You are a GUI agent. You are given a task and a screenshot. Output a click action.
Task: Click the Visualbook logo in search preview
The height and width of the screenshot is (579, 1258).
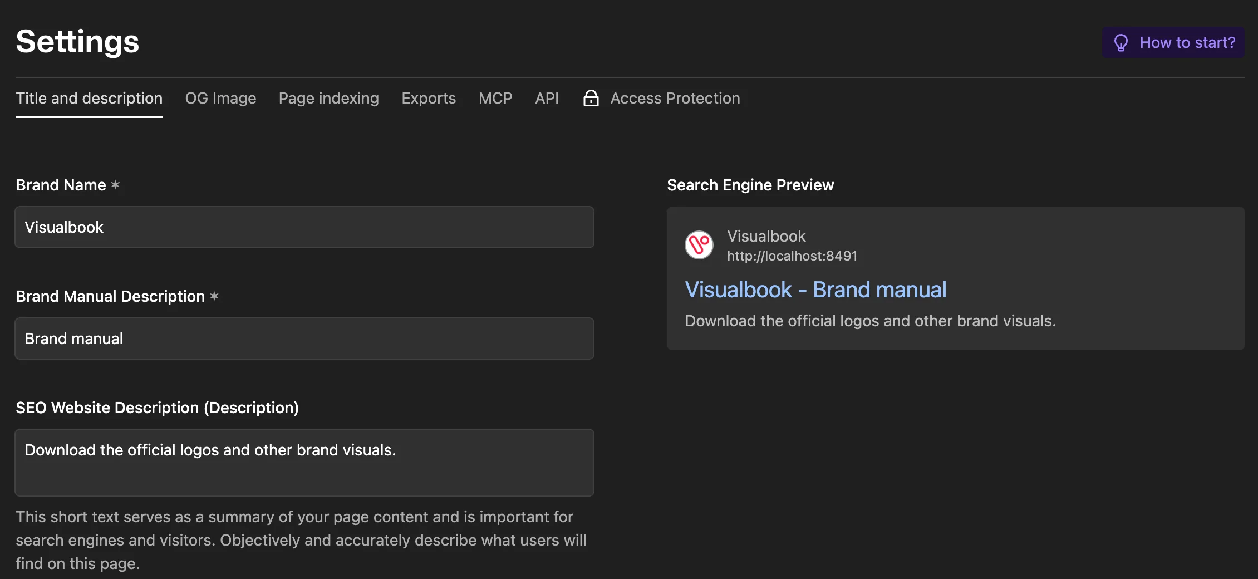pyautogui.click(x=699, y=245)
